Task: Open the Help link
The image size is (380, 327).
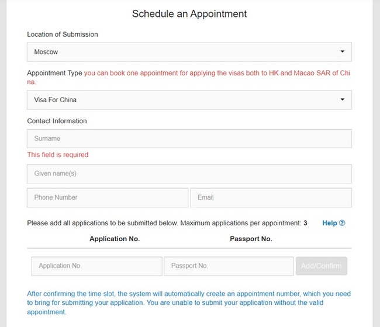Action: pos(330,223)
